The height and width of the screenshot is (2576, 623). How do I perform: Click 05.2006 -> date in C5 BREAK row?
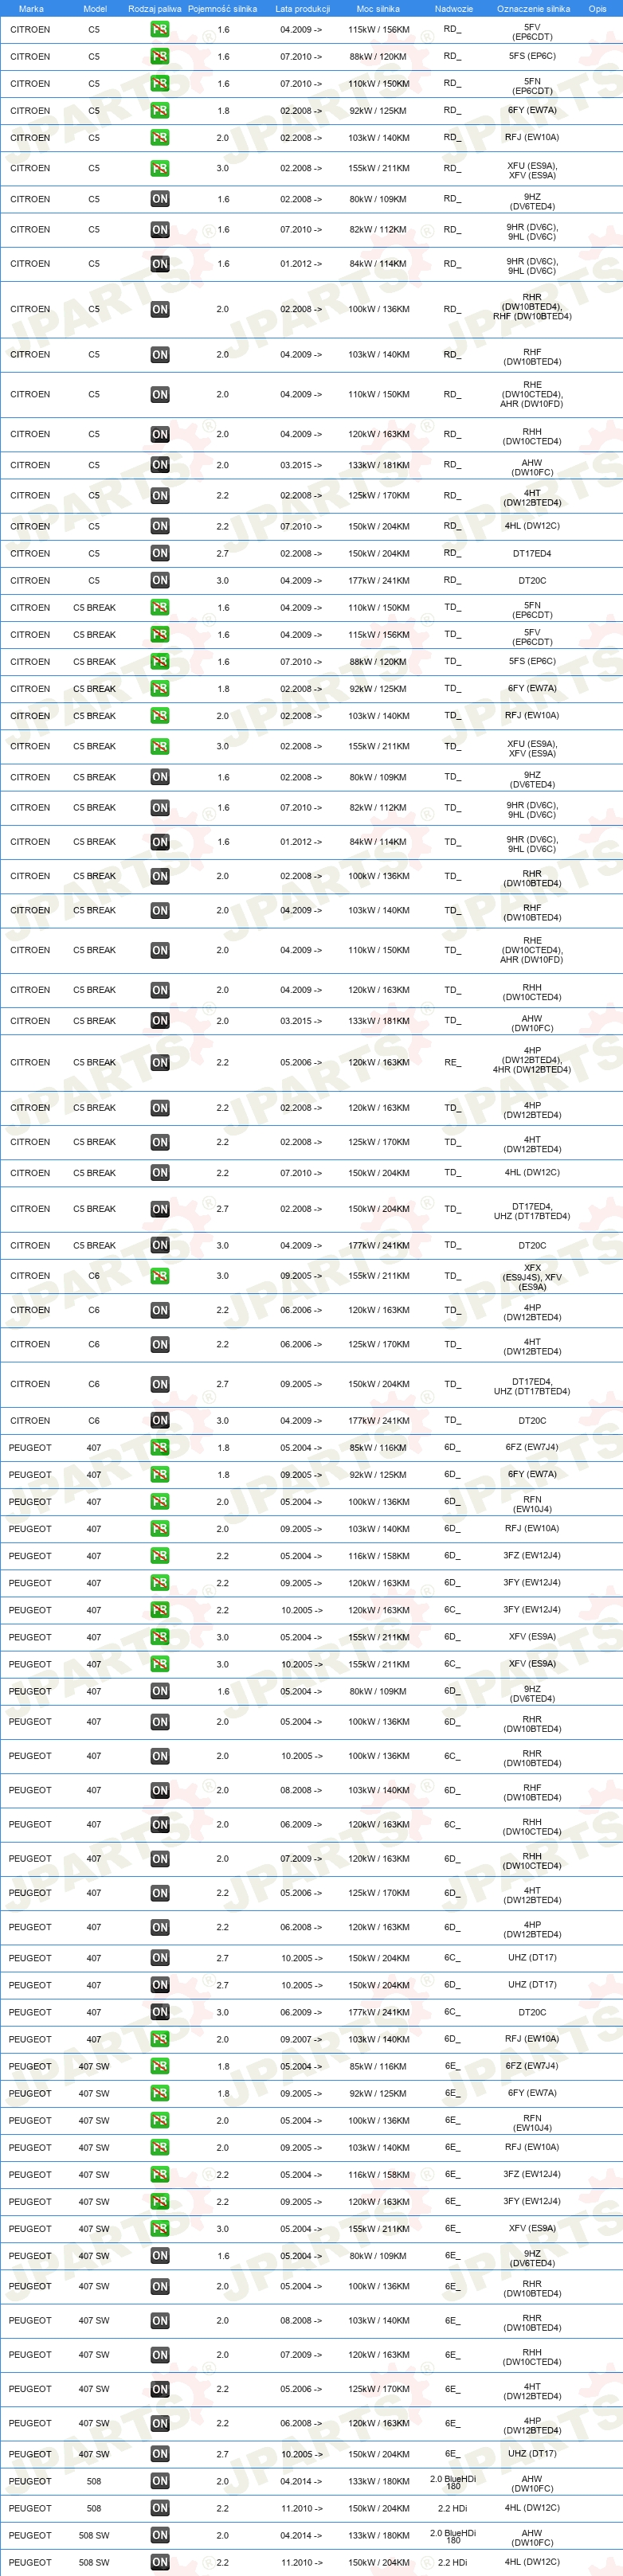pyautogui.click(x=301, y=1063)
